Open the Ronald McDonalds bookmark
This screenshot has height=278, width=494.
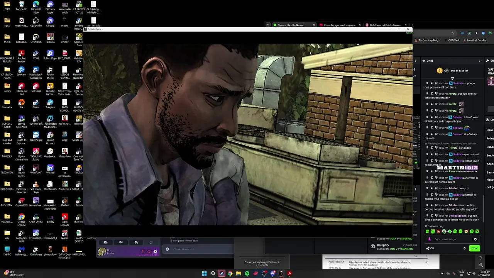click(x=475, y=40)
